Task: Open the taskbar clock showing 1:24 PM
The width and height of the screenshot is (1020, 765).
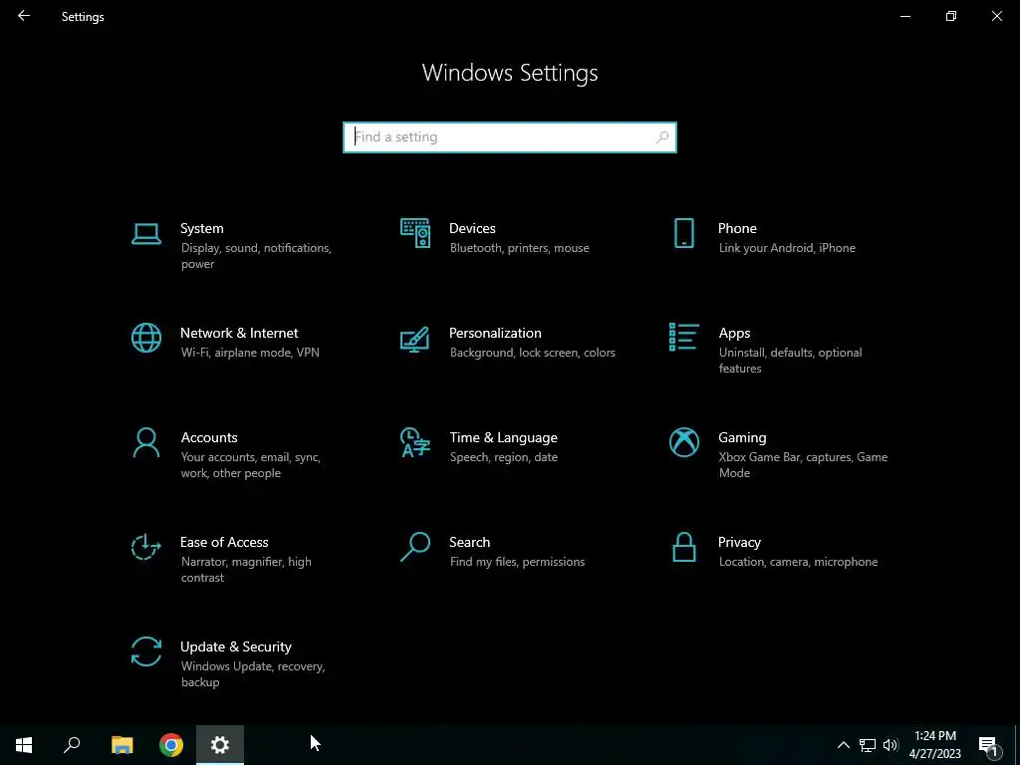Action: 934,745
